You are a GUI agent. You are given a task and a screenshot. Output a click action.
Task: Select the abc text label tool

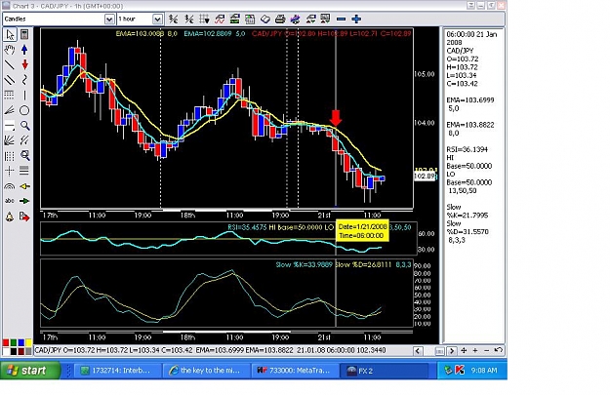point(10,201)
